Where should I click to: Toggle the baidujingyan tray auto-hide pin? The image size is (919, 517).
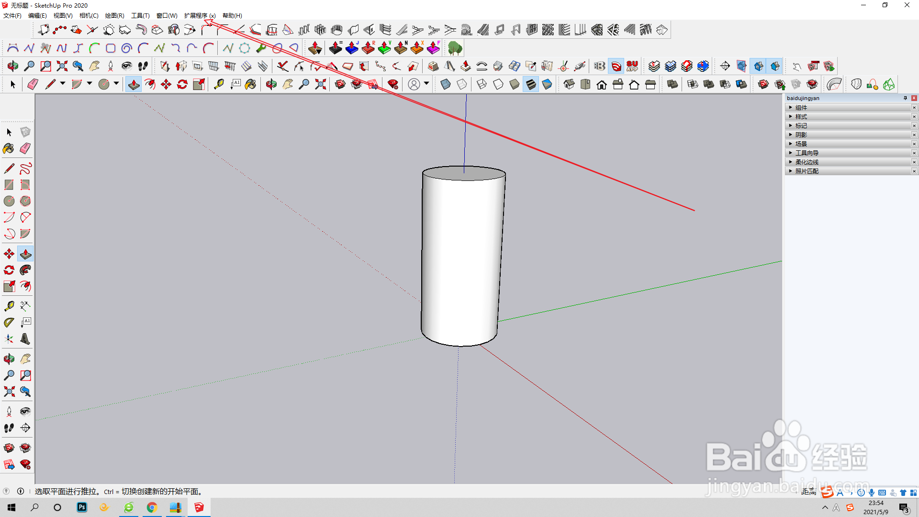(905, 98)
